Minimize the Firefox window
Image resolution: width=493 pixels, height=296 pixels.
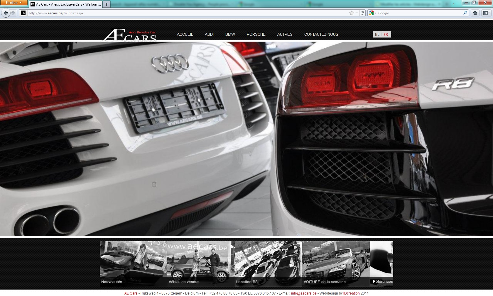coord(466,2)
